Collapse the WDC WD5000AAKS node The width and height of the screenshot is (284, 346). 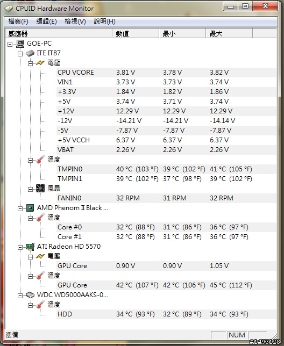20,295
